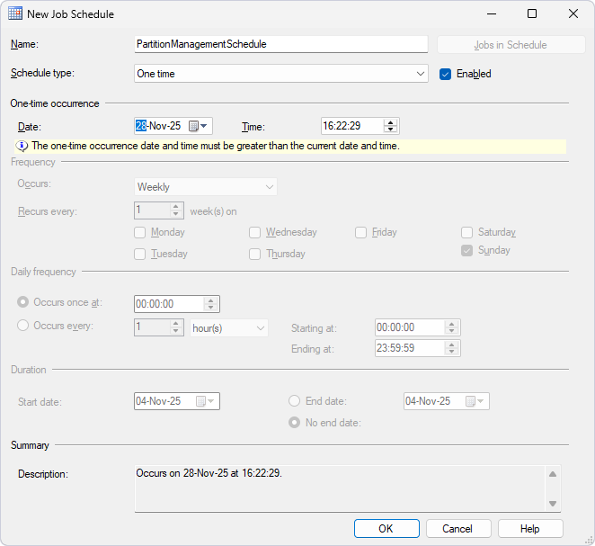Increase the Occurs every interval value
The width and height of the screenshot is (595, 546).
coord(175,324)
